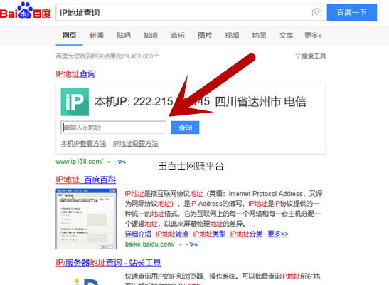The height and width of the screenshot is (285, 389).
Task: Switch to the 视频 tab
Action: click(x=232, y=36)
